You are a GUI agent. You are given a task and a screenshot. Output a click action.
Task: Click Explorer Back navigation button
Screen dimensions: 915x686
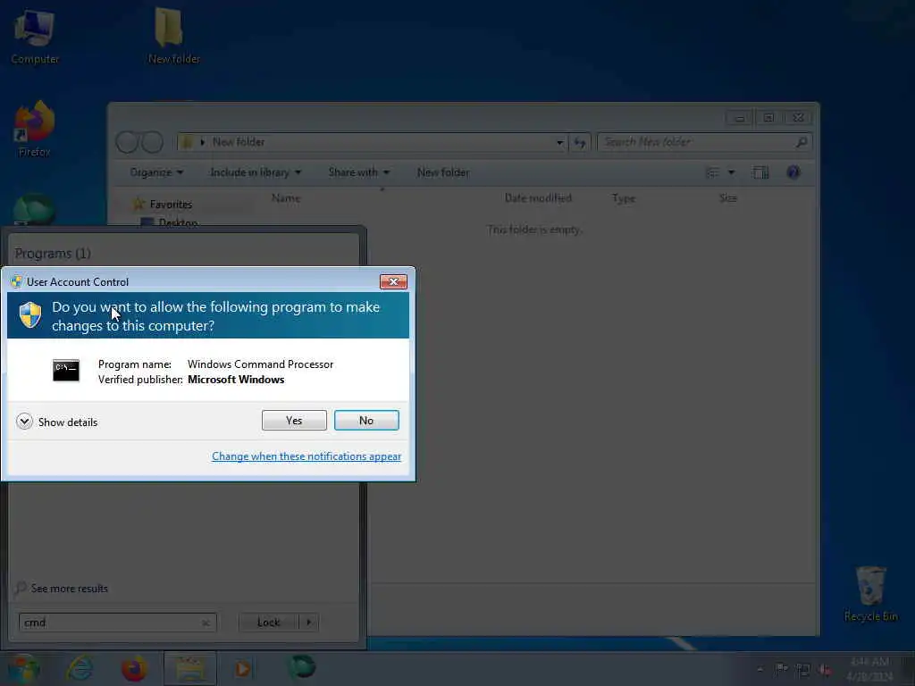click(127, 142)
